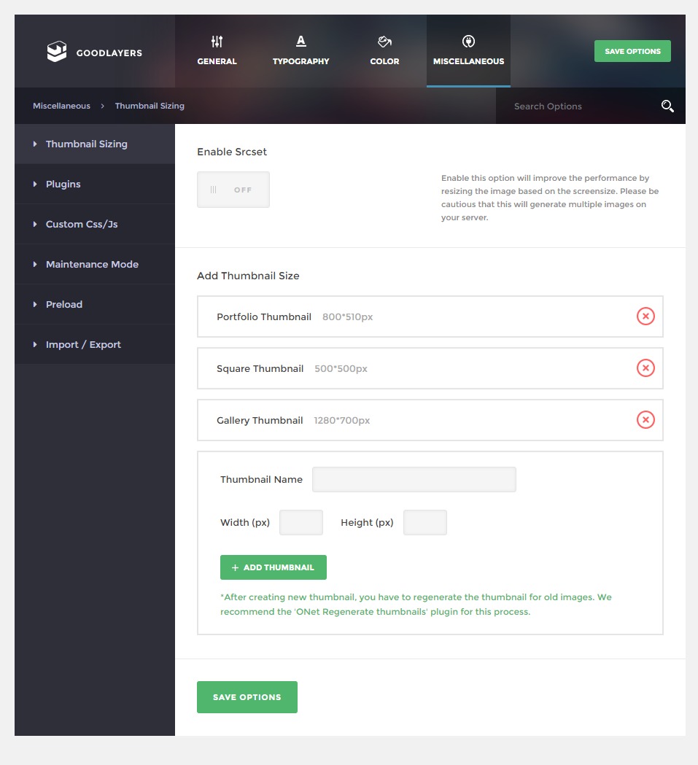Toggle the Enable Srcset switch

click(x=233, y=190)
